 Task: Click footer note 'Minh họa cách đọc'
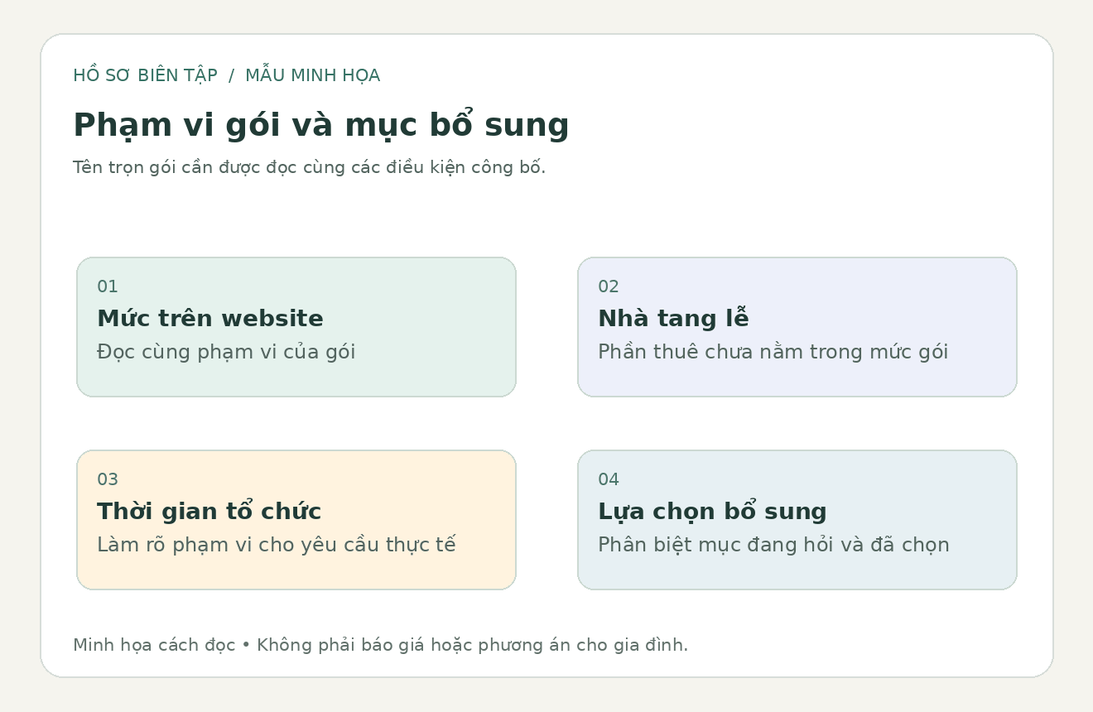point(154,645)
